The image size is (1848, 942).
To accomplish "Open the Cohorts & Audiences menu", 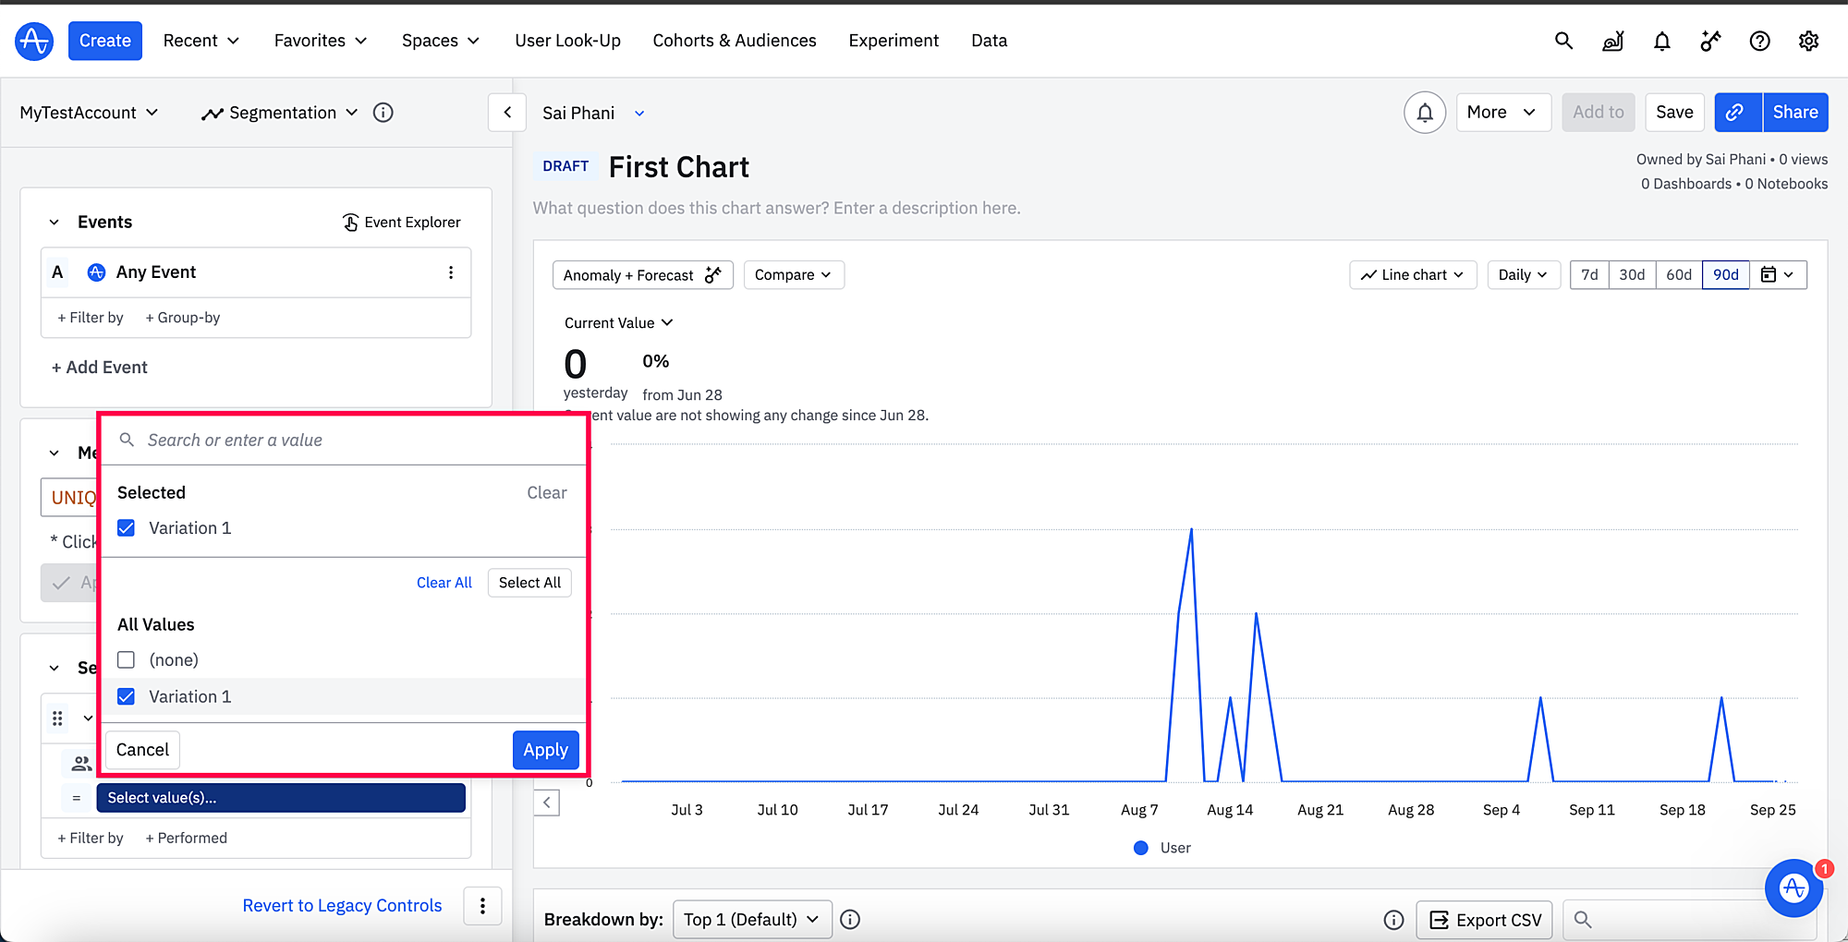I will click(x=734, y=41).
